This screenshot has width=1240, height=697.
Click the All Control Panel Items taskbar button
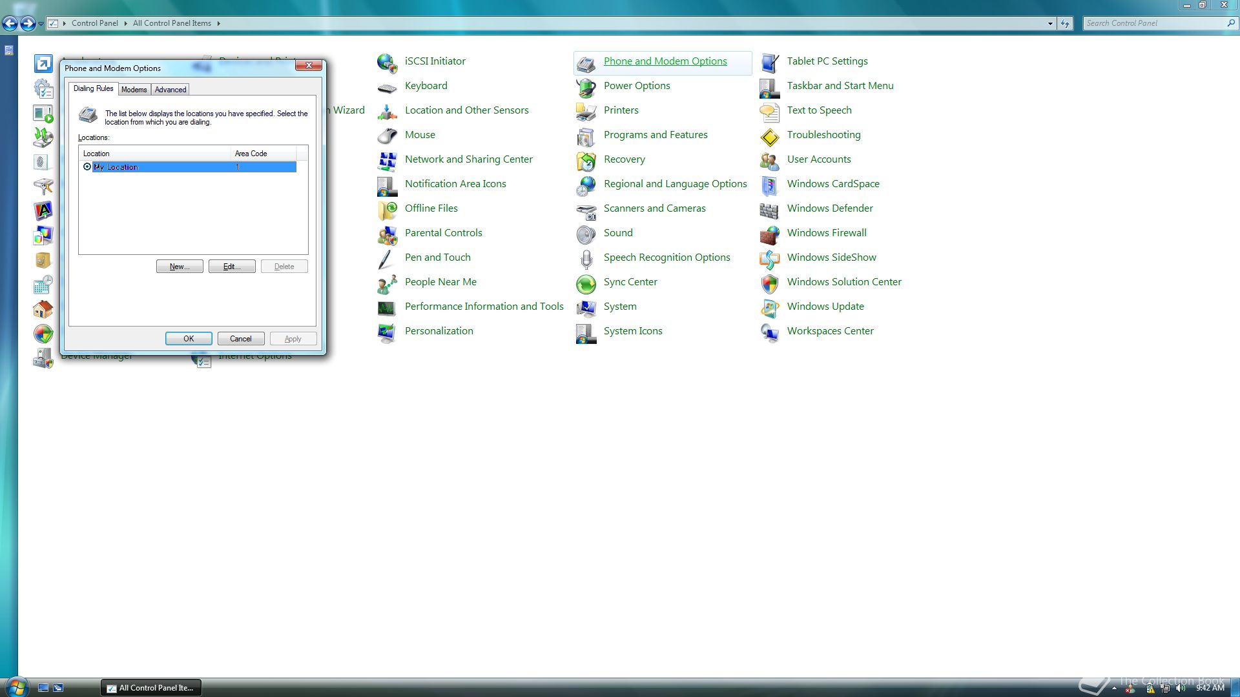[x=150, y=688]
